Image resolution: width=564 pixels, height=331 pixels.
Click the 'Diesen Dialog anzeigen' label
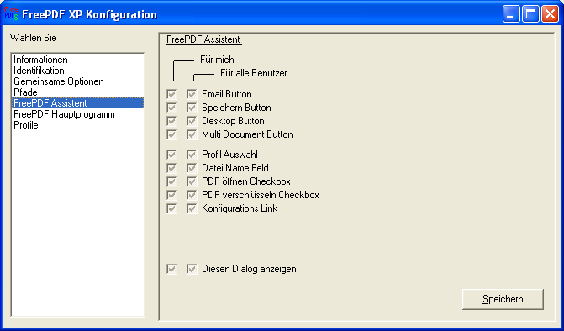point(249,269)
